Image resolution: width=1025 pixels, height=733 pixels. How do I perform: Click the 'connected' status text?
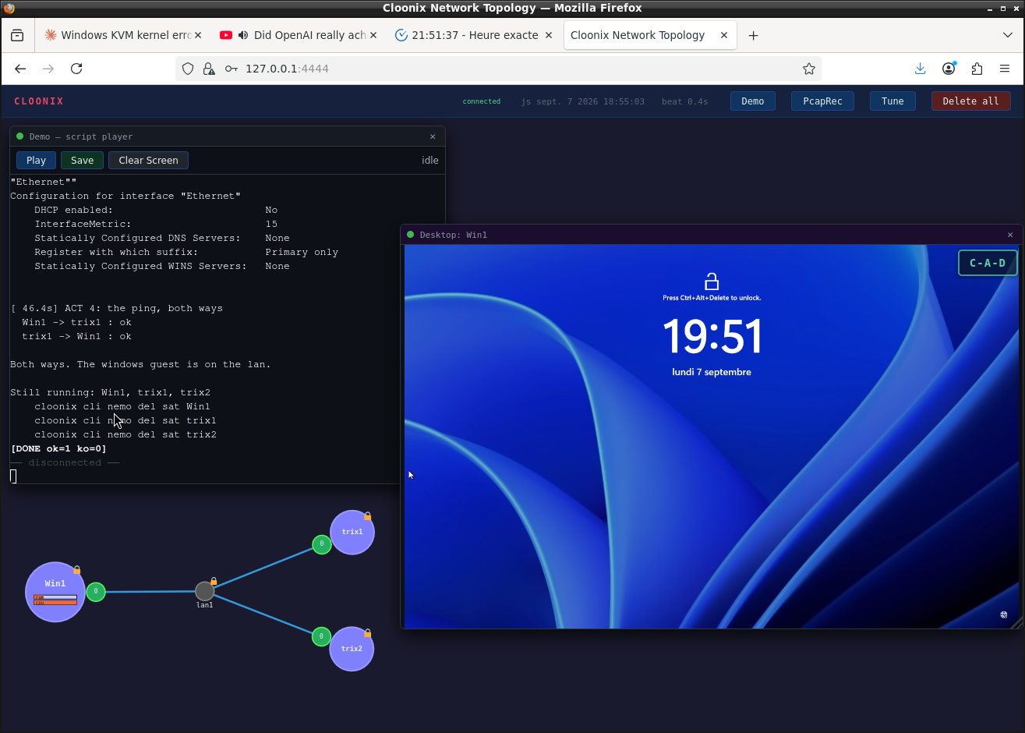(x=482, y=101)
